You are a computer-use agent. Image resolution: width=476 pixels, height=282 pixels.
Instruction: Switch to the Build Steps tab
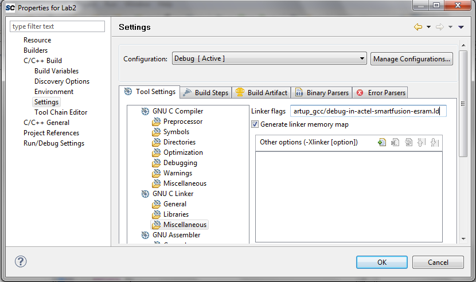pos(206,93)
